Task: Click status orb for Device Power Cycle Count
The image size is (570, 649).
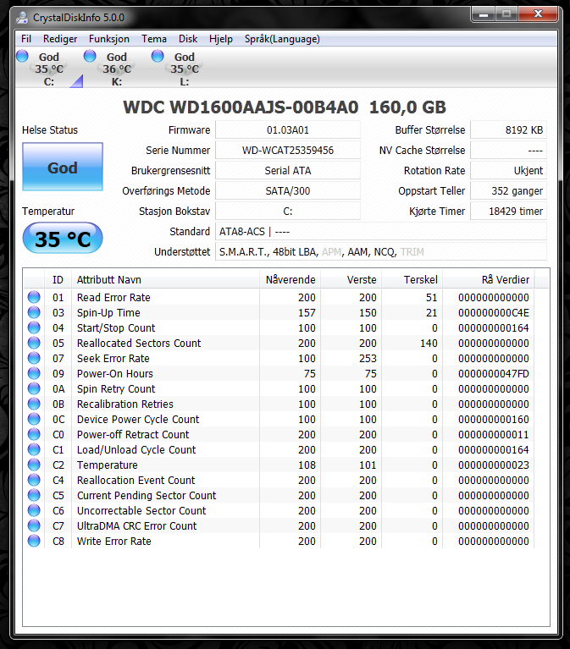Action: [x=34, y=419]
